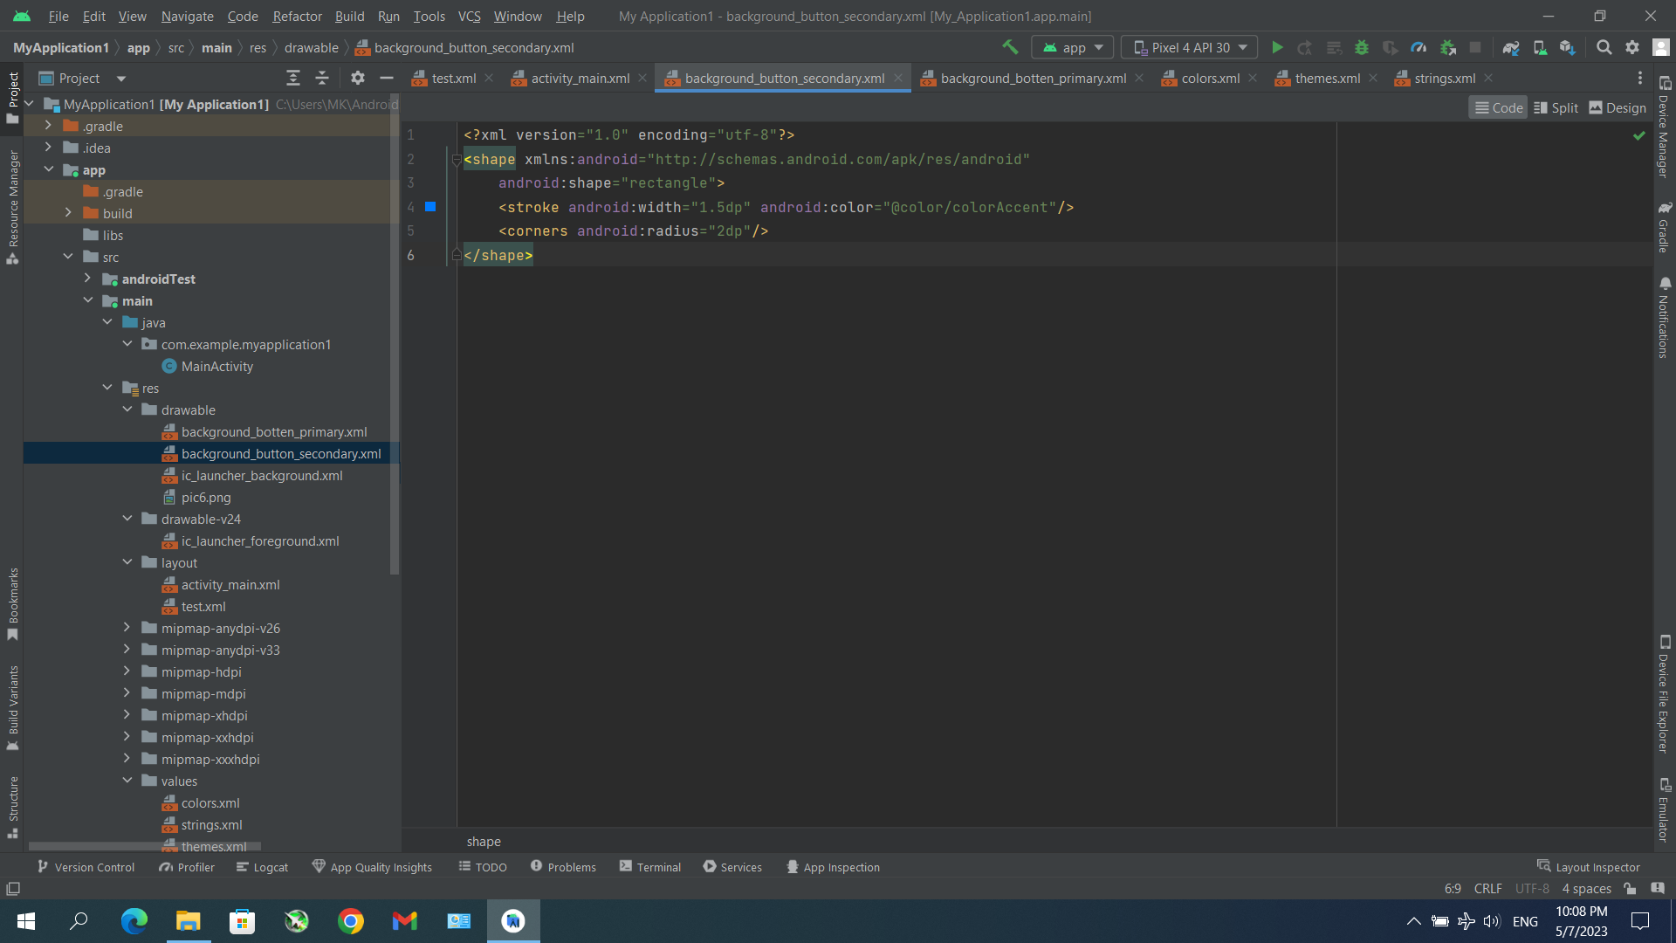Toggle the Project tool window button
Image resolution: width=1676 pixels, height=943 pixels.
click(13, 98)
